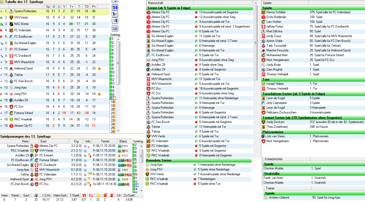This screenshot has height=202, width=365.
Task: Click the 'Erg' column header in fixtures list
Action: (76, 141)
